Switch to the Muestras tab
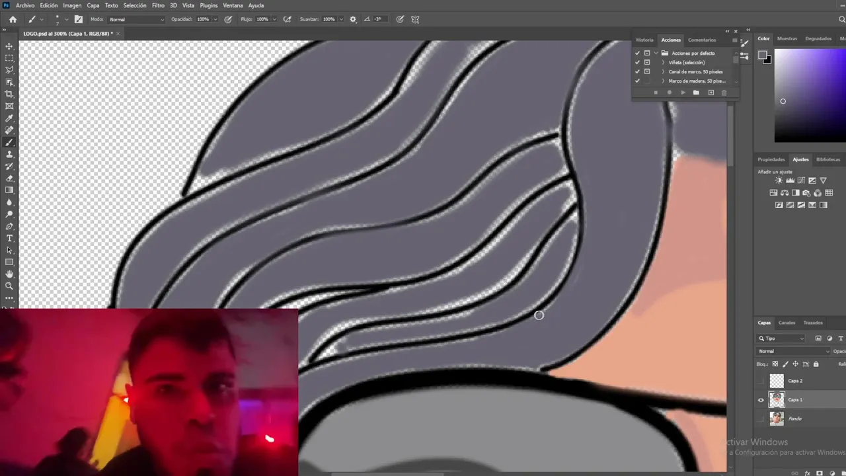This screenshot has height=476, width=846. point(787,38)
